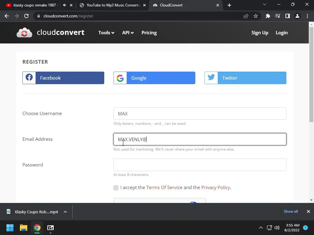Open File Explorer from taskbar
Screen dimensions: 314x235
point(23,228)
